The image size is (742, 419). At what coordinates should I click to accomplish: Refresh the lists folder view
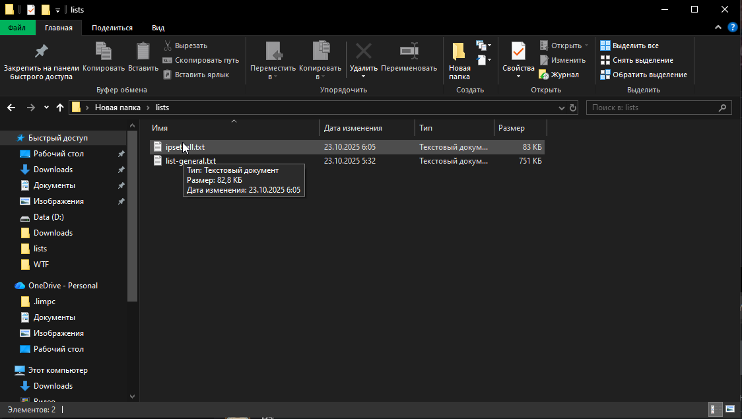(x=572, y=108)
